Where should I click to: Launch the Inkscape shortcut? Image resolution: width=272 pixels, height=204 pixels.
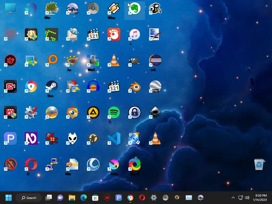(155, 112)
